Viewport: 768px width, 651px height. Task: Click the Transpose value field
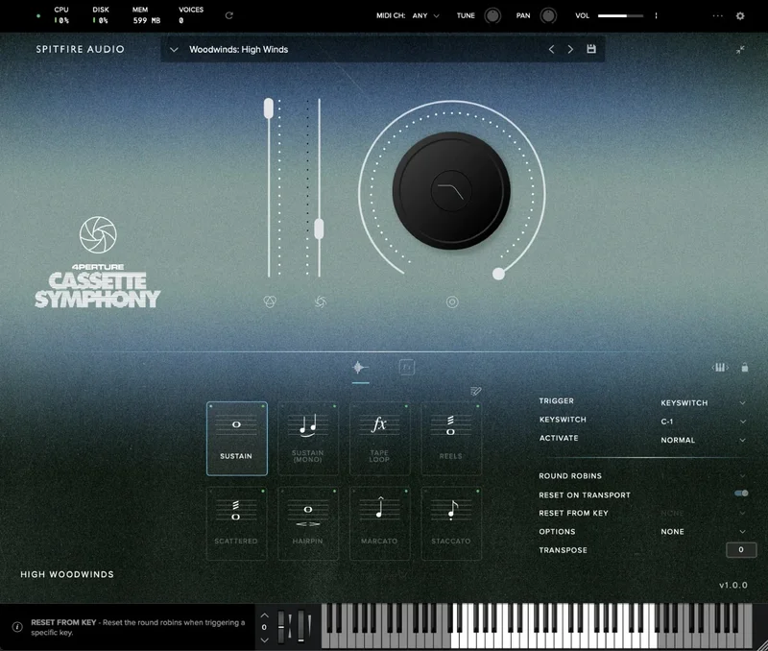(741, 549)
